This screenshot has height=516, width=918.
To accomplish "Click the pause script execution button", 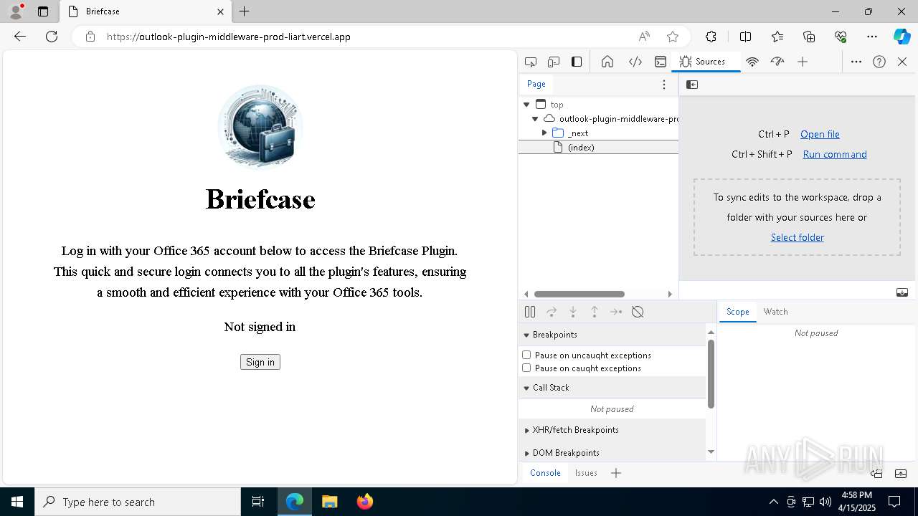I will pyautogui.click(x=530, y=312).
